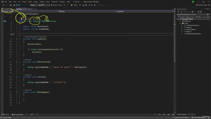
Task: Open the Build menu
Action: point(30,2)
